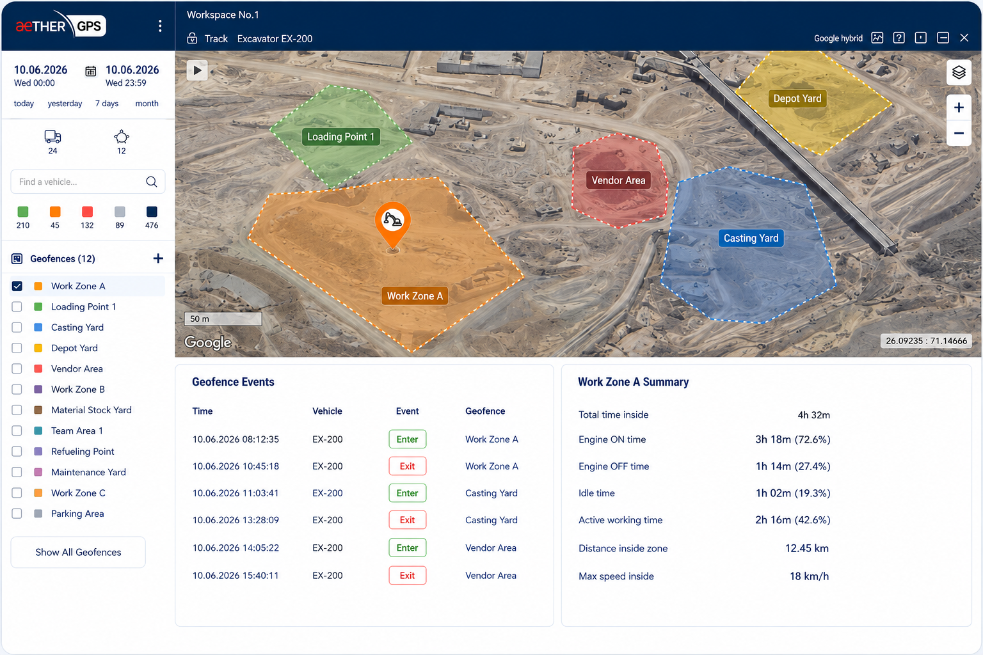Select the 7 days date range
Viewport: 983px width, 655px height.
(107, 104)
